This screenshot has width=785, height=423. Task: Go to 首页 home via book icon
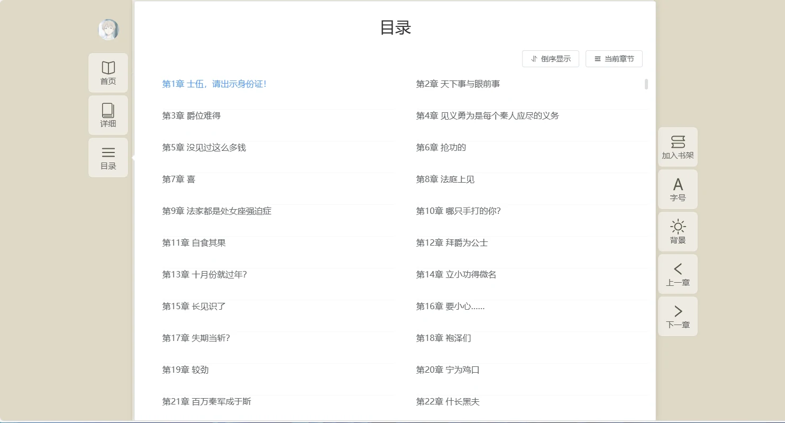tap(108, 73)
